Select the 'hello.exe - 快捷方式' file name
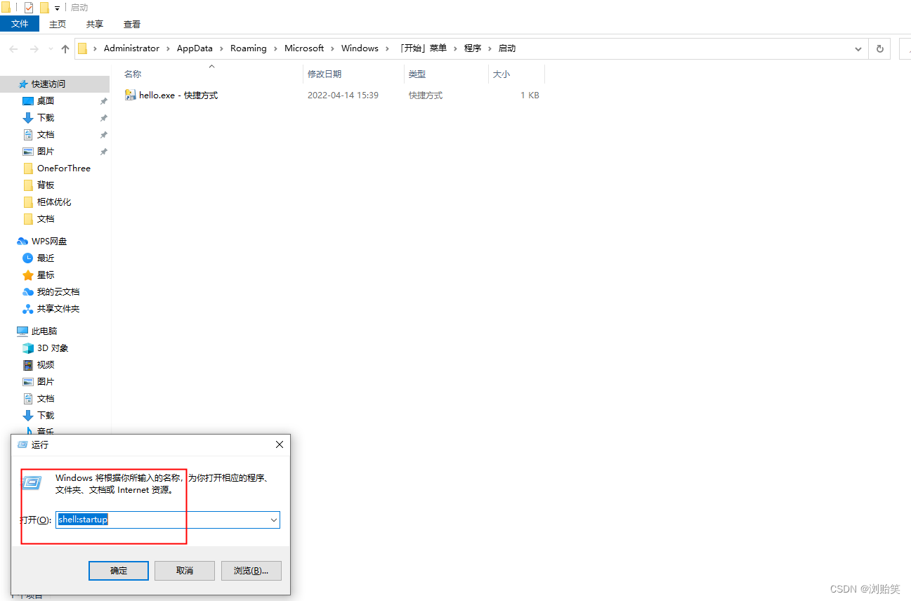The height and width of the screenshot is (601, 911). [178, 95]
